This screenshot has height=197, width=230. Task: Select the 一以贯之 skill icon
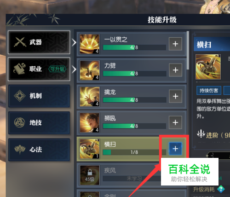click(90, 44)
